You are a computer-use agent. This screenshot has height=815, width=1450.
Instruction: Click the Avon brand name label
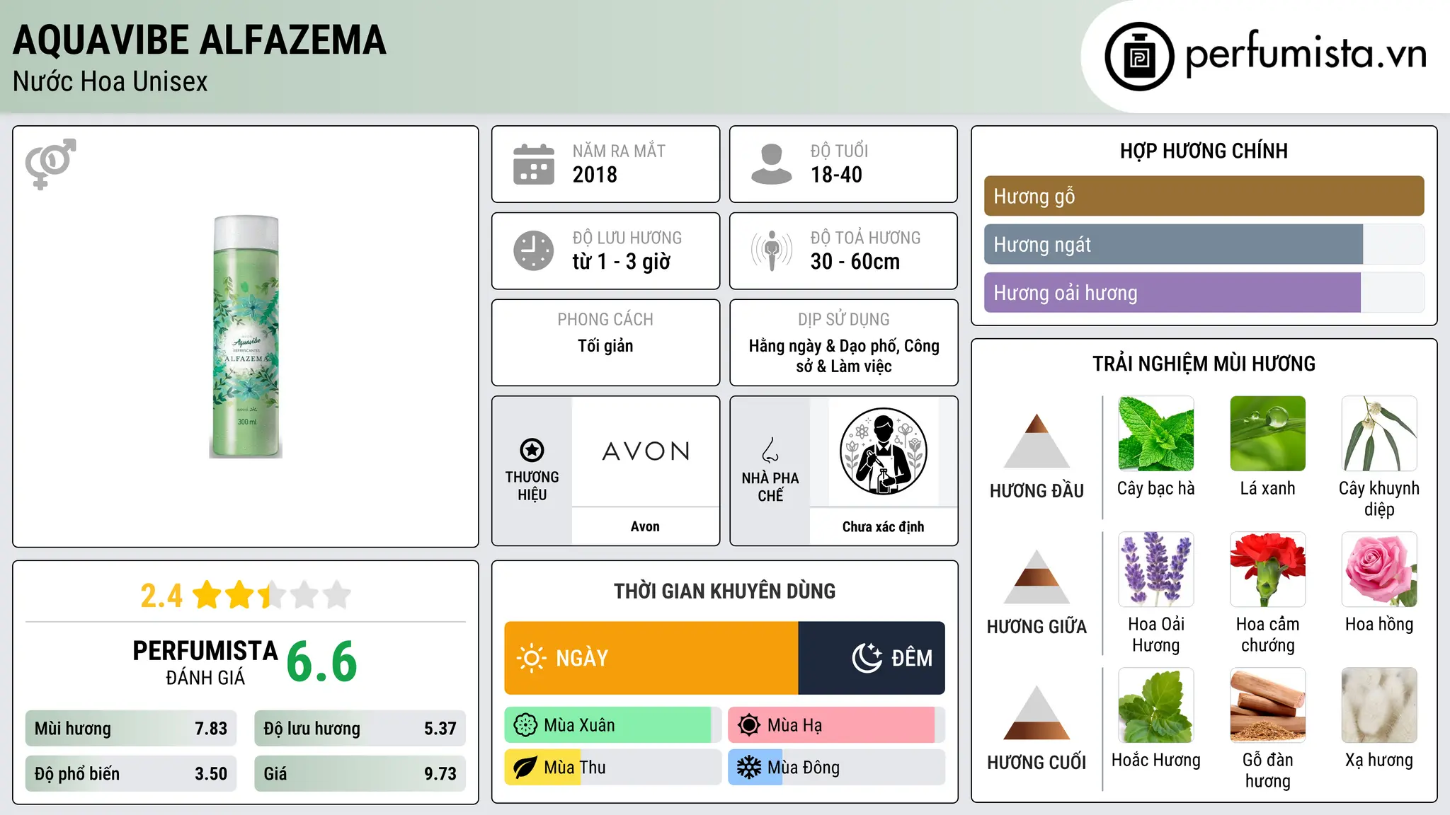(645, 526)
